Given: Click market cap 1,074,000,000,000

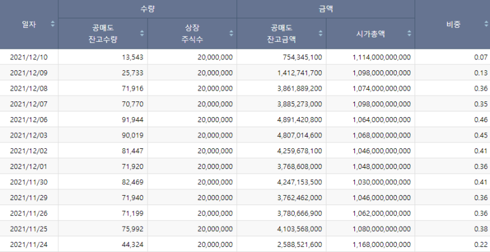Looking at the screenshot, I should point(382,89).
